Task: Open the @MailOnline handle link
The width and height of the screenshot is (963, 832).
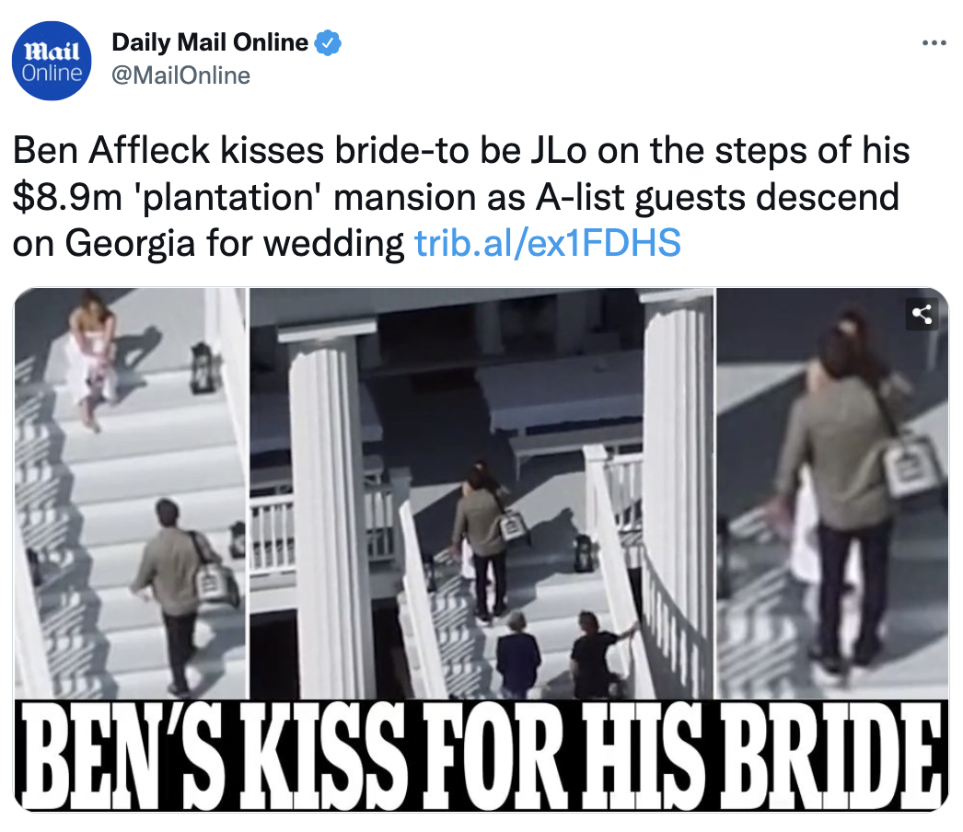Action: (181, 75)
